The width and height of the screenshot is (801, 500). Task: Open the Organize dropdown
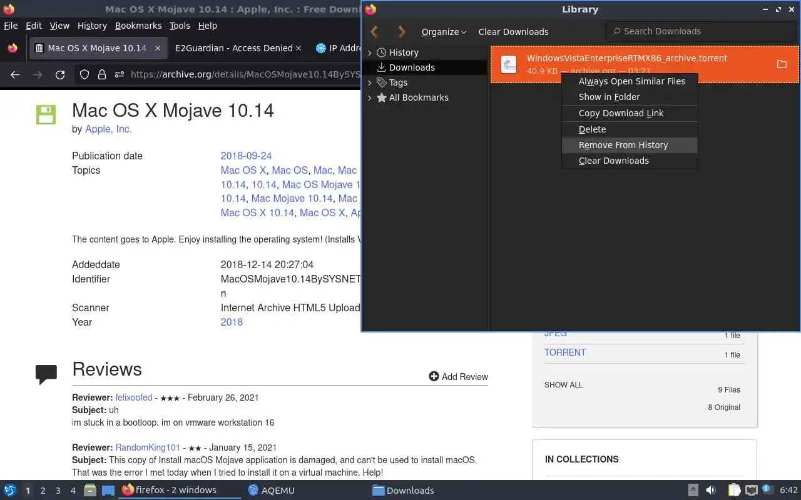(444, 32)
